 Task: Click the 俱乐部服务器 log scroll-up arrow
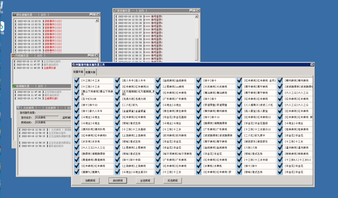(97, 21)
